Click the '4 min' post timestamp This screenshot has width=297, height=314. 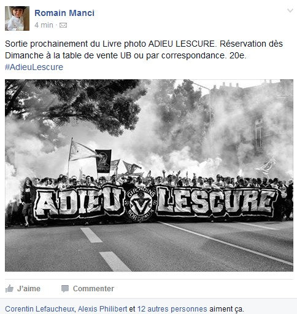pos(44,25)
